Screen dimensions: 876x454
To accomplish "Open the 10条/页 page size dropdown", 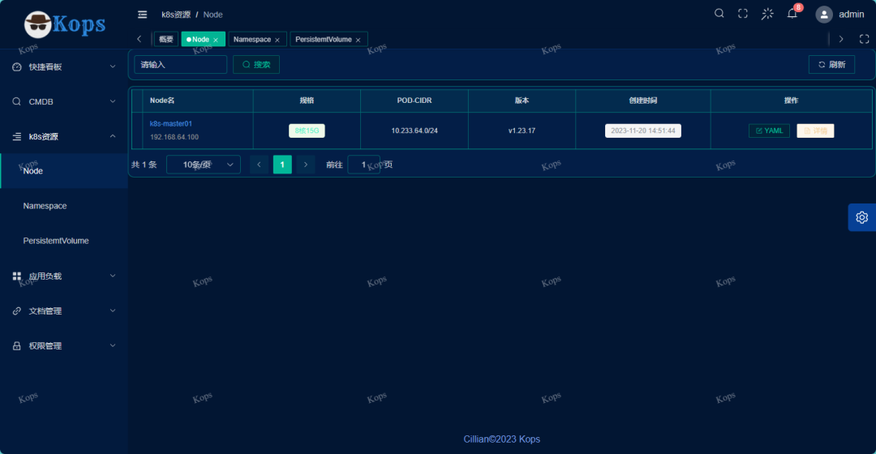I will pos(204,165).
